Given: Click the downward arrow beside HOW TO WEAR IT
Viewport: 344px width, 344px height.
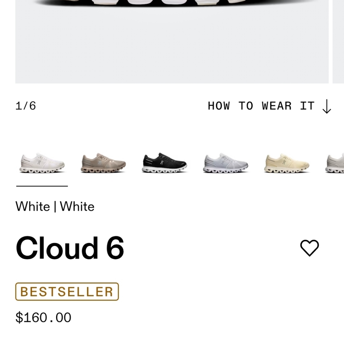Looking at the screenshot, I should coord(326,106).
